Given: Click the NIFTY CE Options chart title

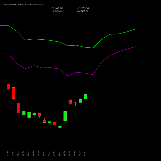Looking at the screenshot, I should coord(24,5).
